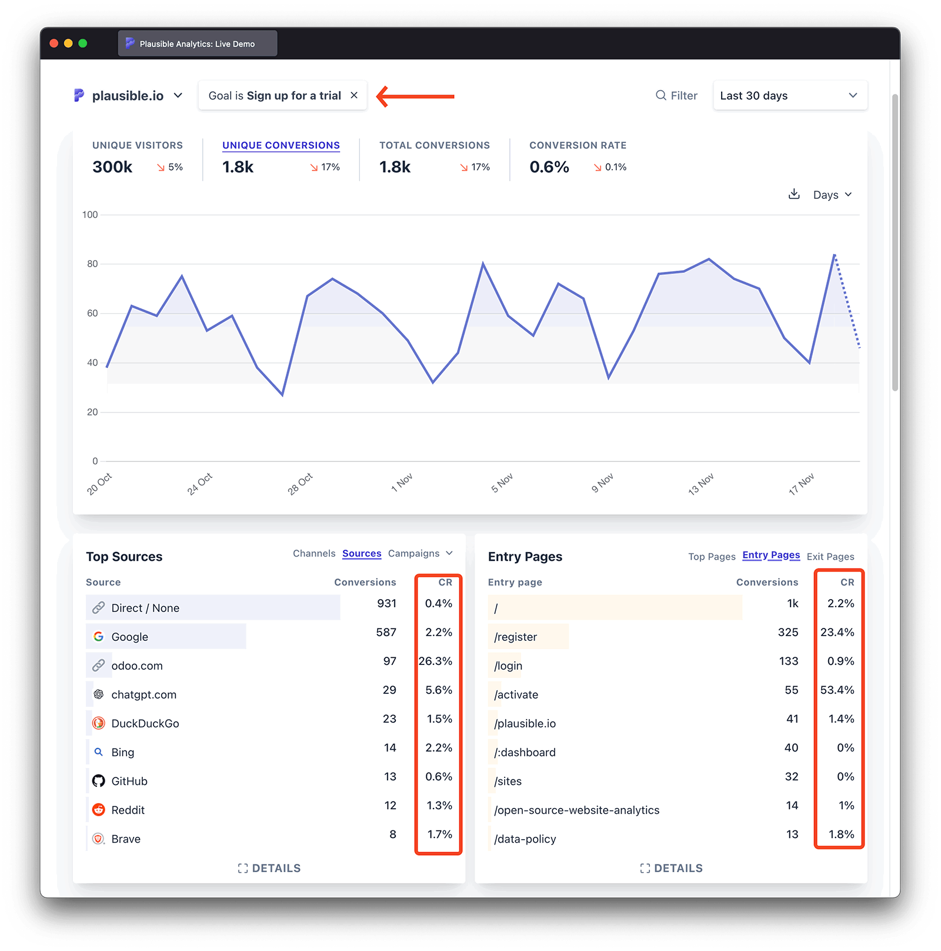Open the 'Last 30 days' date range dropdown

point(789,95)
